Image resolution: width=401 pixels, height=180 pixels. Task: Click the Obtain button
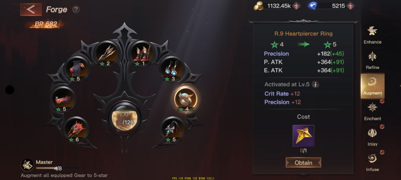click(303, 163)
